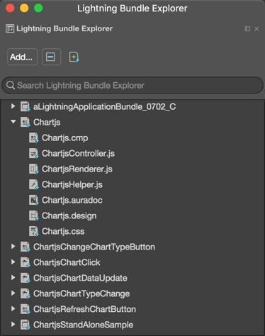
Task: Click the ChartjsController.js controller icon
Action: point(33,153)
